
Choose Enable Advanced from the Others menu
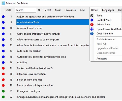point(106,39)
